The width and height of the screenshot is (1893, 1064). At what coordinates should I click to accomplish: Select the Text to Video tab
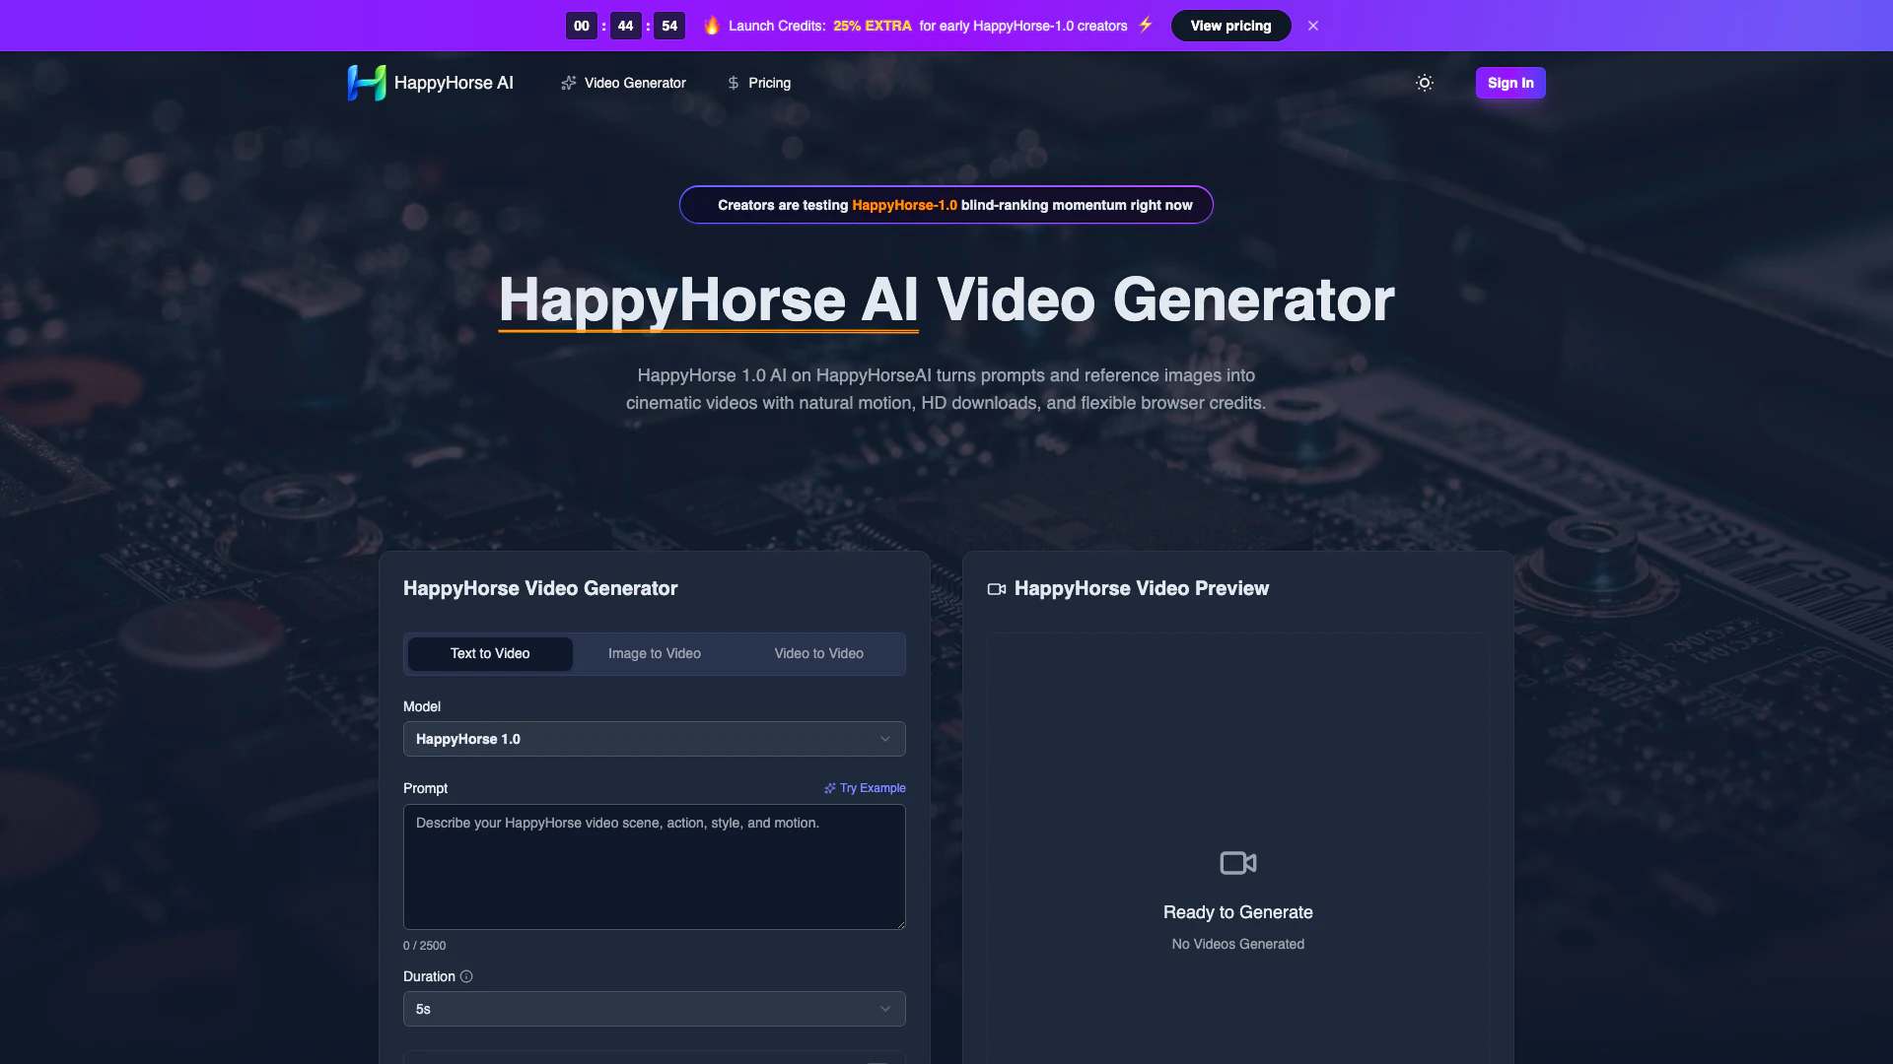point(490,653)
